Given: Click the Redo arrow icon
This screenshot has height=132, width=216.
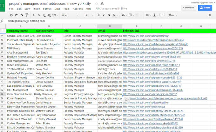Looking at the screenshot, I should pyautogui.click(x=22, y=15).
